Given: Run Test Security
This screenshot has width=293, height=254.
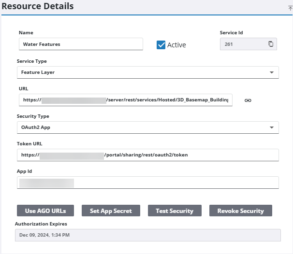Looking at the screenshot, I should click(x=175, y=211).
